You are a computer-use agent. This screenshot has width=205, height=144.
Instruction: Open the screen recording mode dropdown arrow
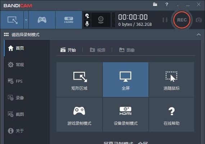pyautogui.click(x=26, y=20)
